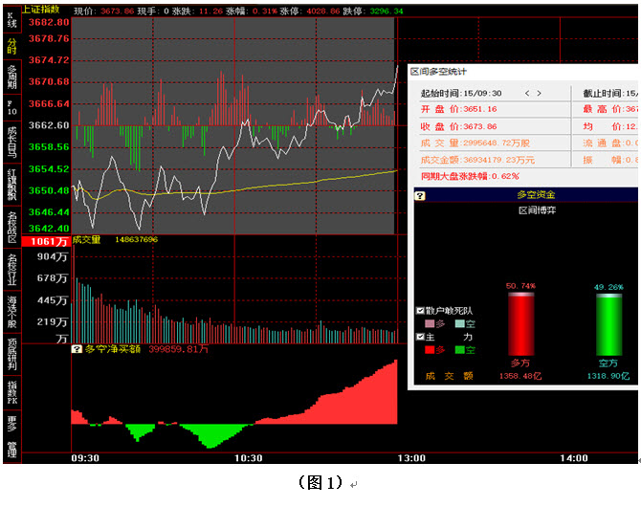The height and width of the screenshot is (507, 641).
Task: Click the green 主力 空 legend square
Action: 460,349
